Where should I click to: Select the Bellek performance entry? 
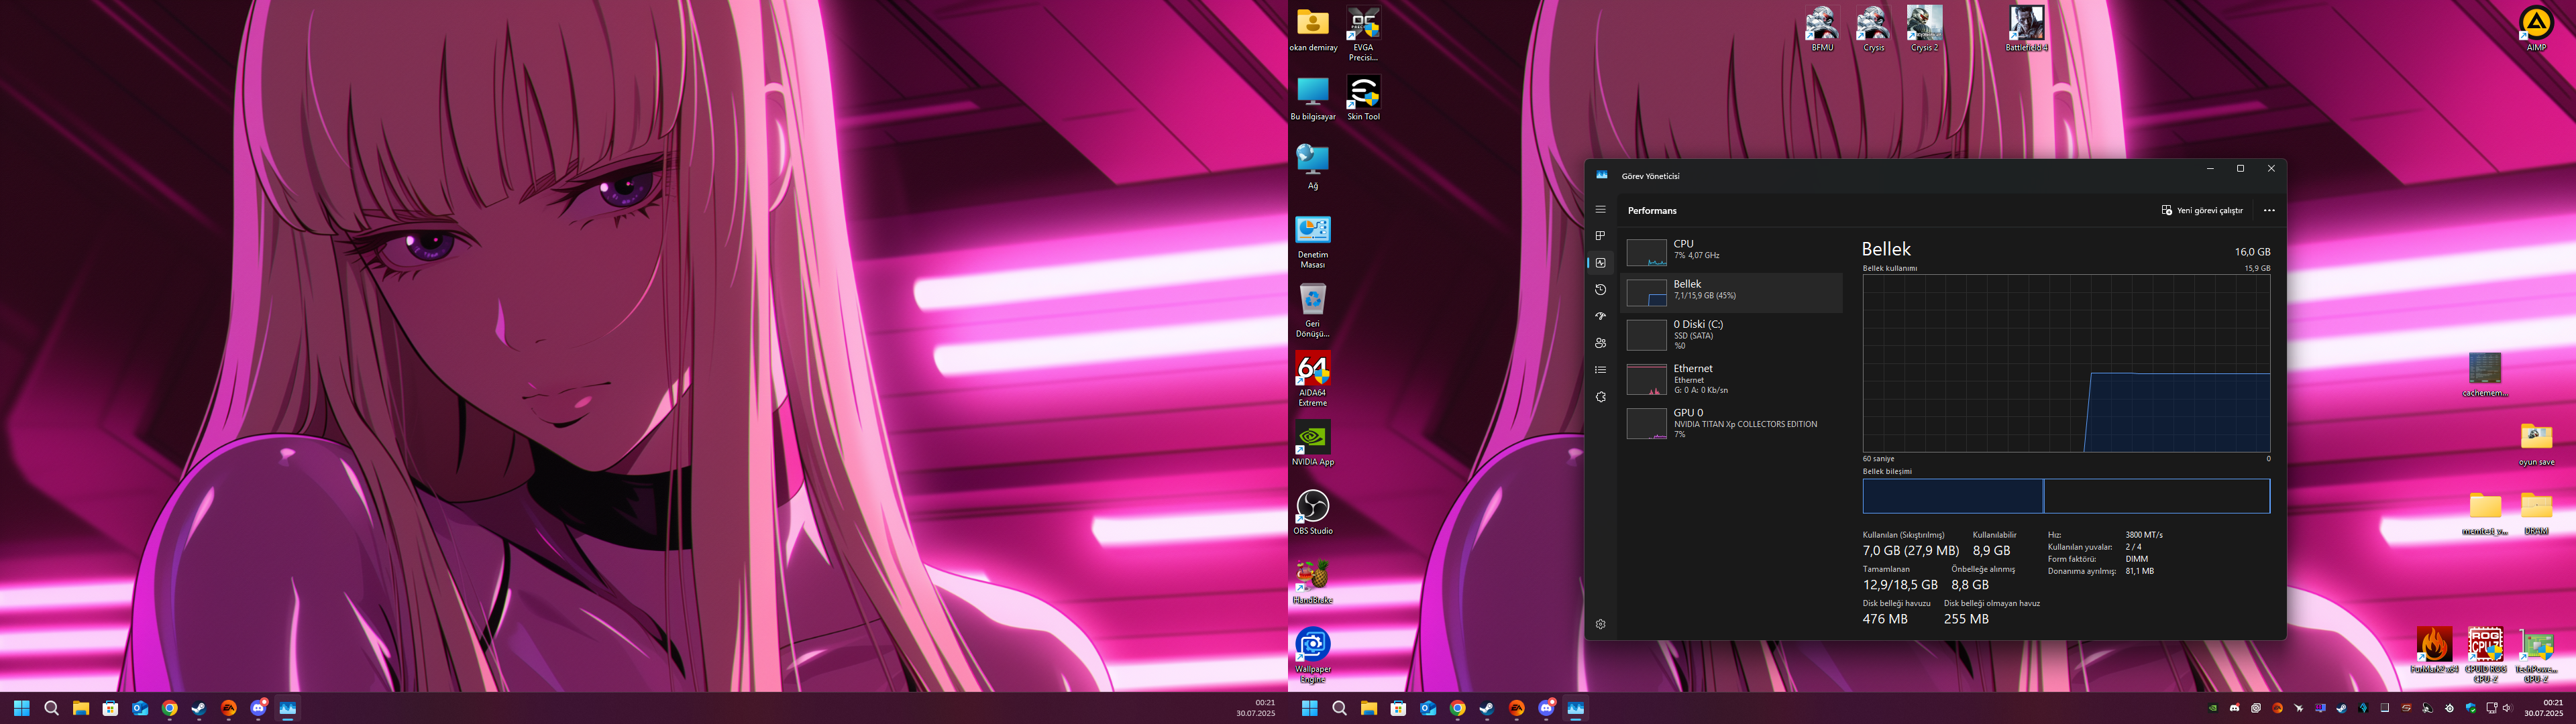point(1731,292)
